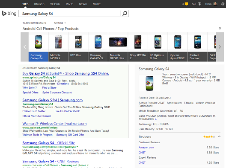Switch to the VIDEOS tab
Viewport: 226px width, 168px height.
coord(55,4)
